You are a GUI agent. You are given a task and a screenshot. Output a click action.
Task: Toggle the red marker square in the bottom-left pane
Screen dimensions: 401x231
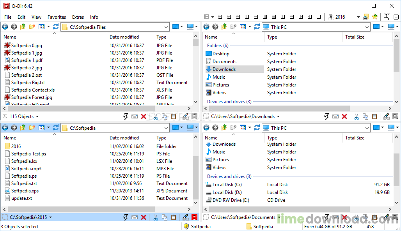click(x=194, y=217)
